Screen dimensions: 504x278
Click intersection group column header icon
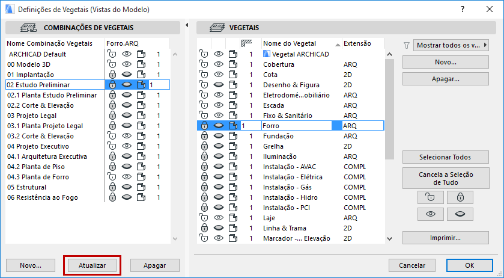(246, 43)
